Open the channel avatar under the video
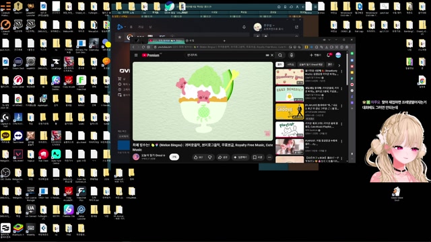Screen dimensions: 431x242 click(136, 157)
